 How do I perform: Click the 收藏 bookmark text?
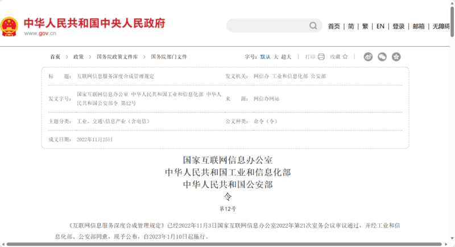[335, 57]
